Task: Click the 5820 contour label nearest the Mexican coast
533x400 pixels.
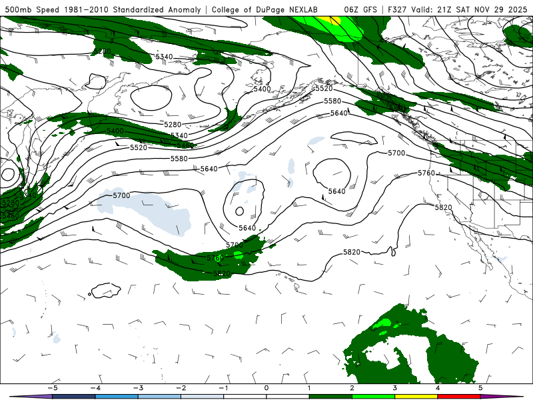Action: click(443, 207)
